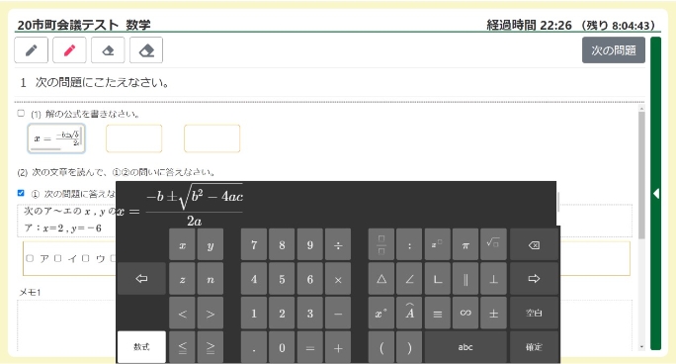The image size is (676, 364).
Task: Tap the decimal point key
Action: pyautogui.click(x=254, y=347)
